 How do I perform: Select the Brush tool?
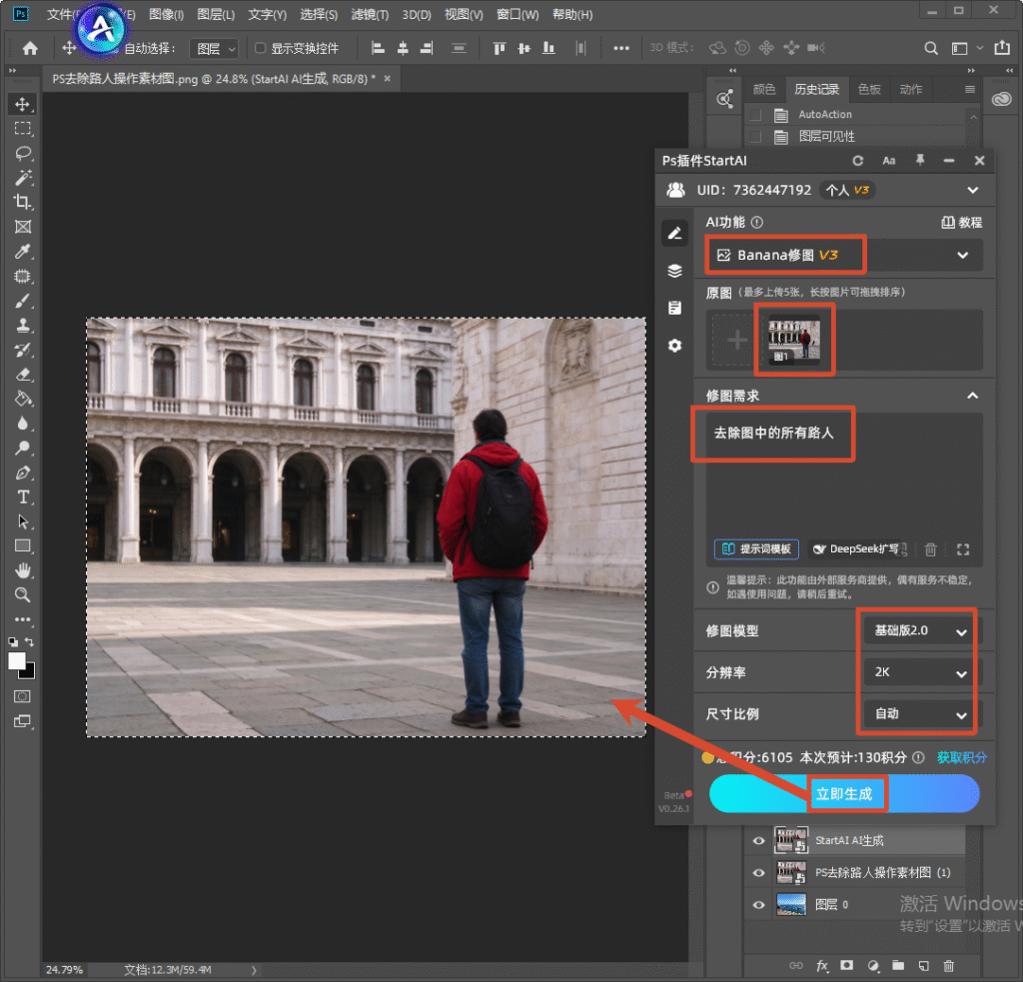(23, 301)
